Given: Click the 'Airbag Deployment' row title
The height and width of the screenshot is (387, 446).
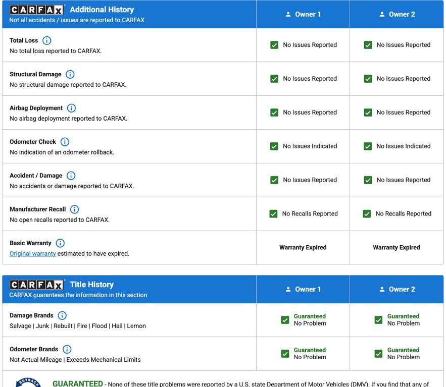Looking at the screenshot, I should click(36, 108).
